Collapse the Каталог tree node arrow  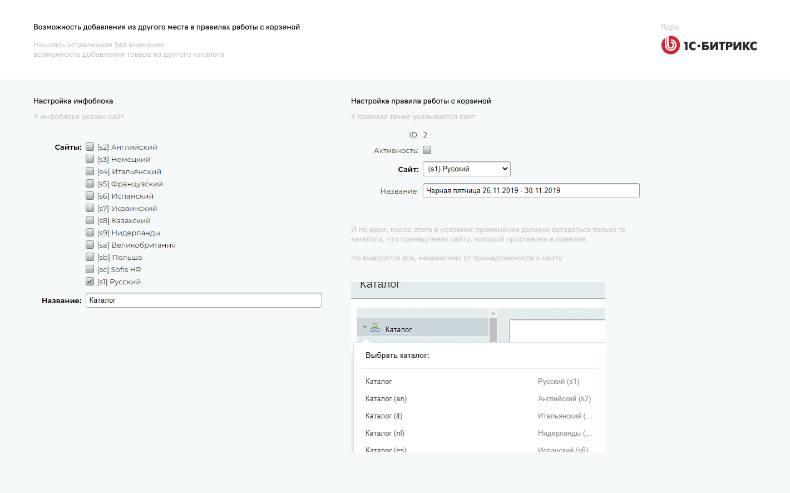point(364,327)
